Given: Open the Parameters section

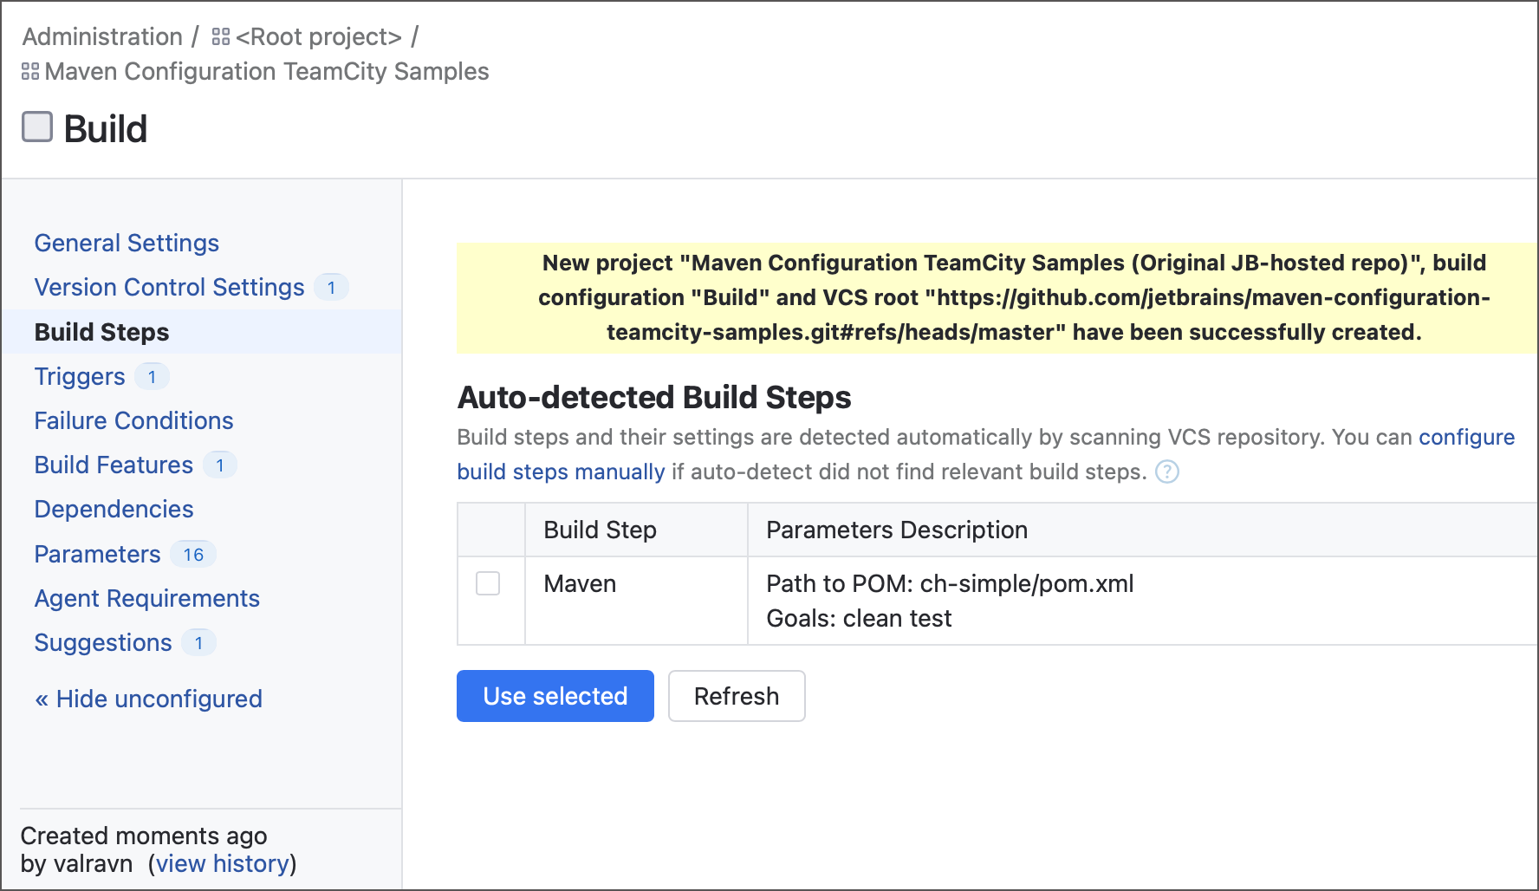Looking at the screenshot, I should [x=97, y=554].
